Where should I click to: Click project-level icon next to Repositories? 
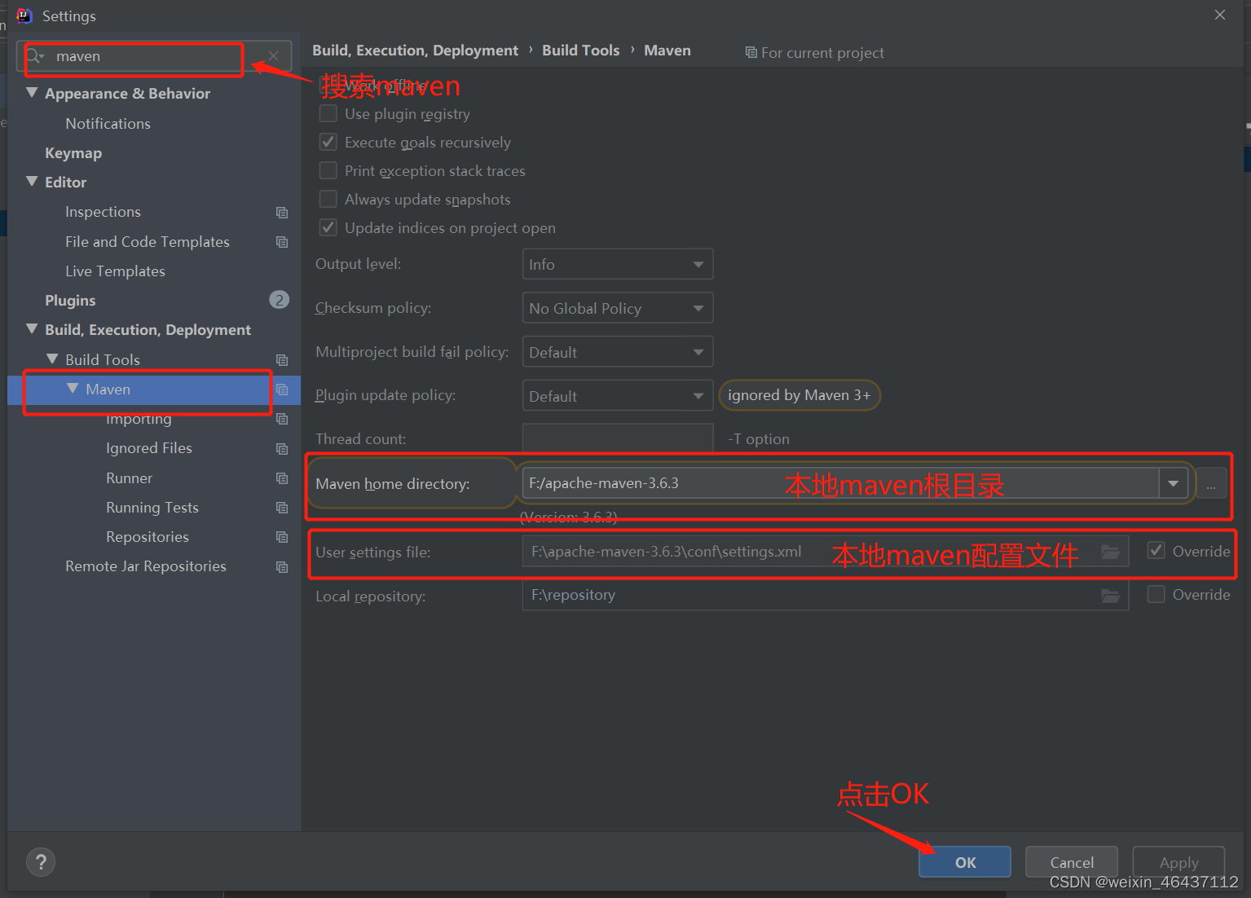click(x=282, y=537)
